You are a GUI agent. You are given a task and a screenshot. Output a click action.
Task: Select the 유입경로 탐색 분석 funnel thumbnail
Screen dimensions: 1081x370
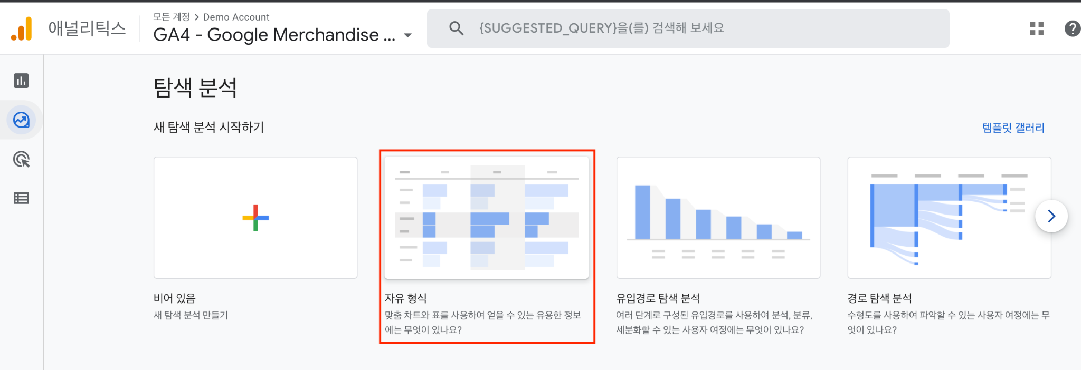(718, 217)
